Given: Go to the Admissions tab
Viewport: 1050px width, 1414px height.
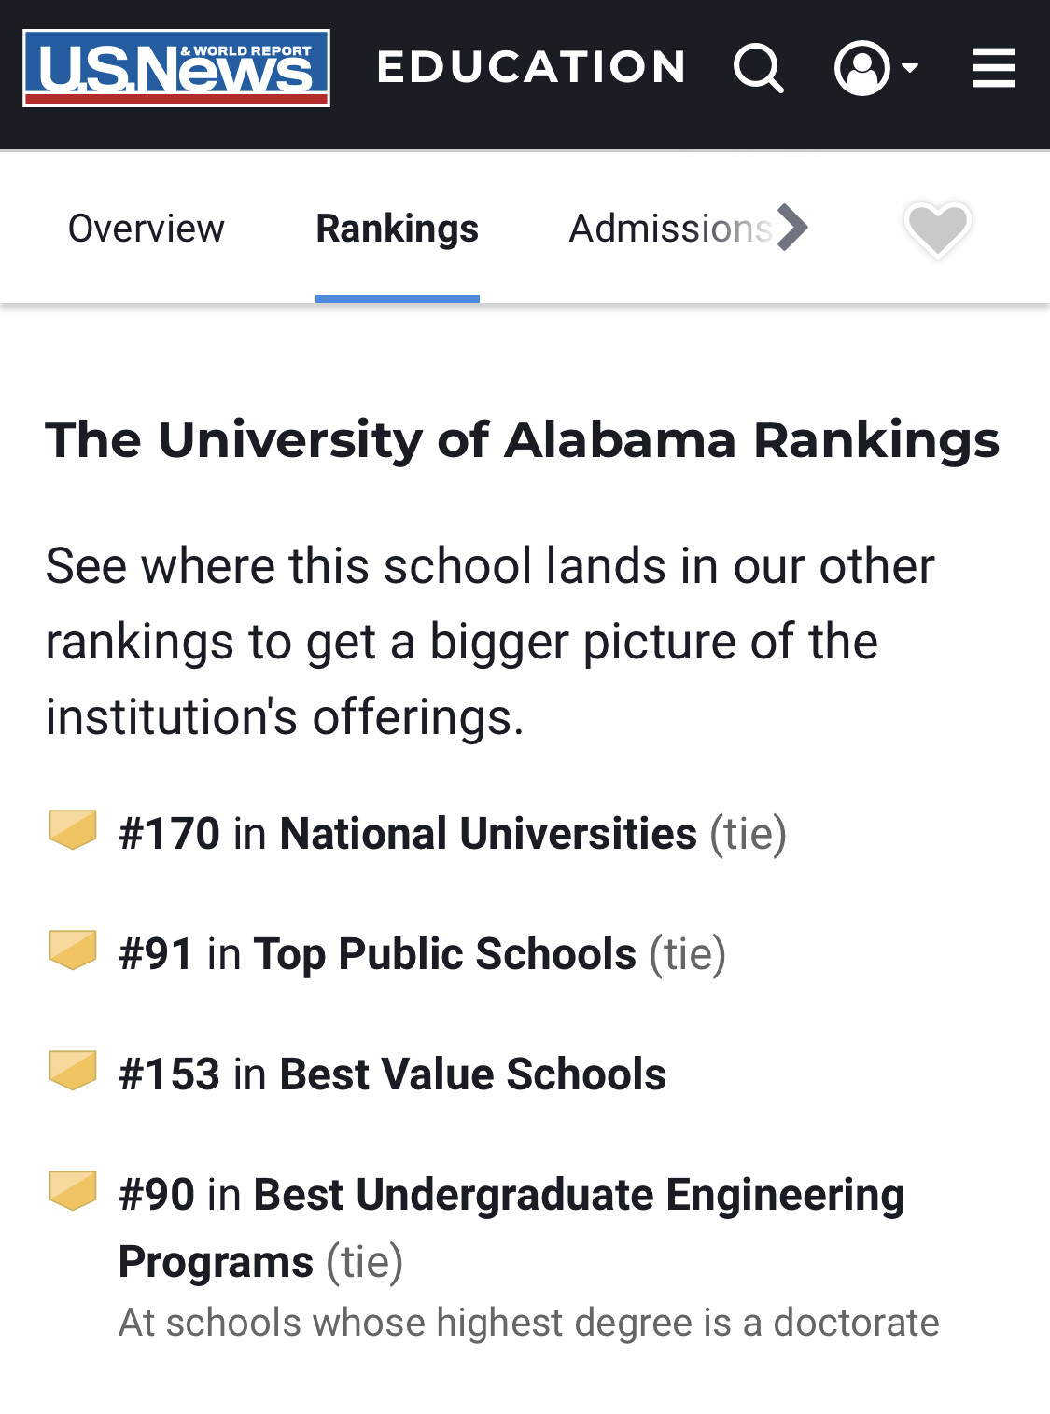Looking at the screenshot, I should (670, 229).
